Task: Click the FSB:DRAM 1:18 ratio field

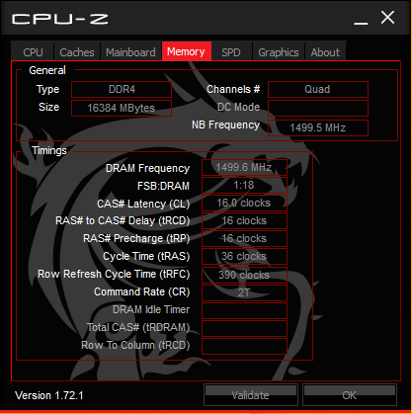Action: 244,185
